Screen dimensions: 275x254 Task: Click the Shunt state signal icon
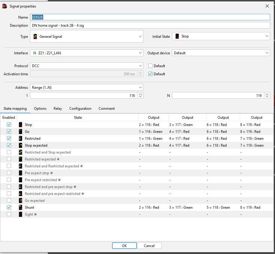pos(20,208)
